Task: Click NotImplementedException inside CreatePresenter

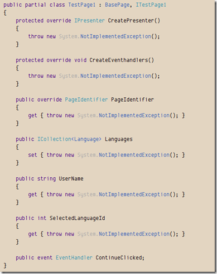Action: tap(115, 36)
